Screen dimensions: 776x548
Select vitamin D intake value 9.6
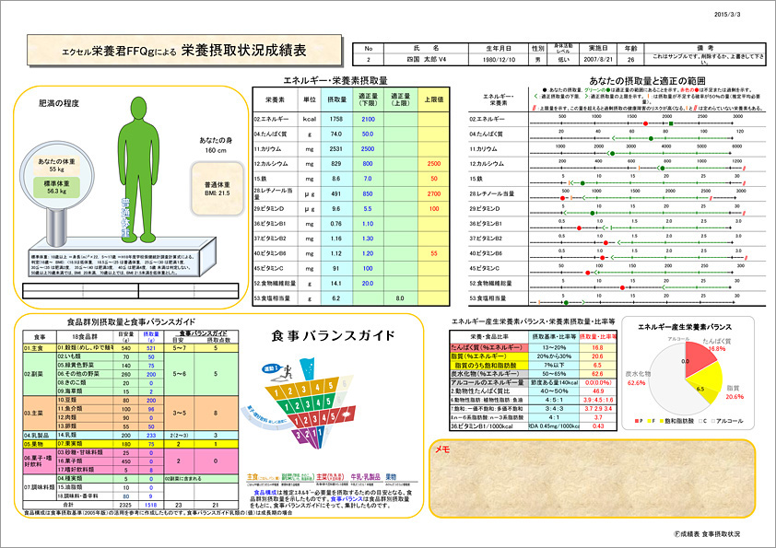(x=336, y=209)
